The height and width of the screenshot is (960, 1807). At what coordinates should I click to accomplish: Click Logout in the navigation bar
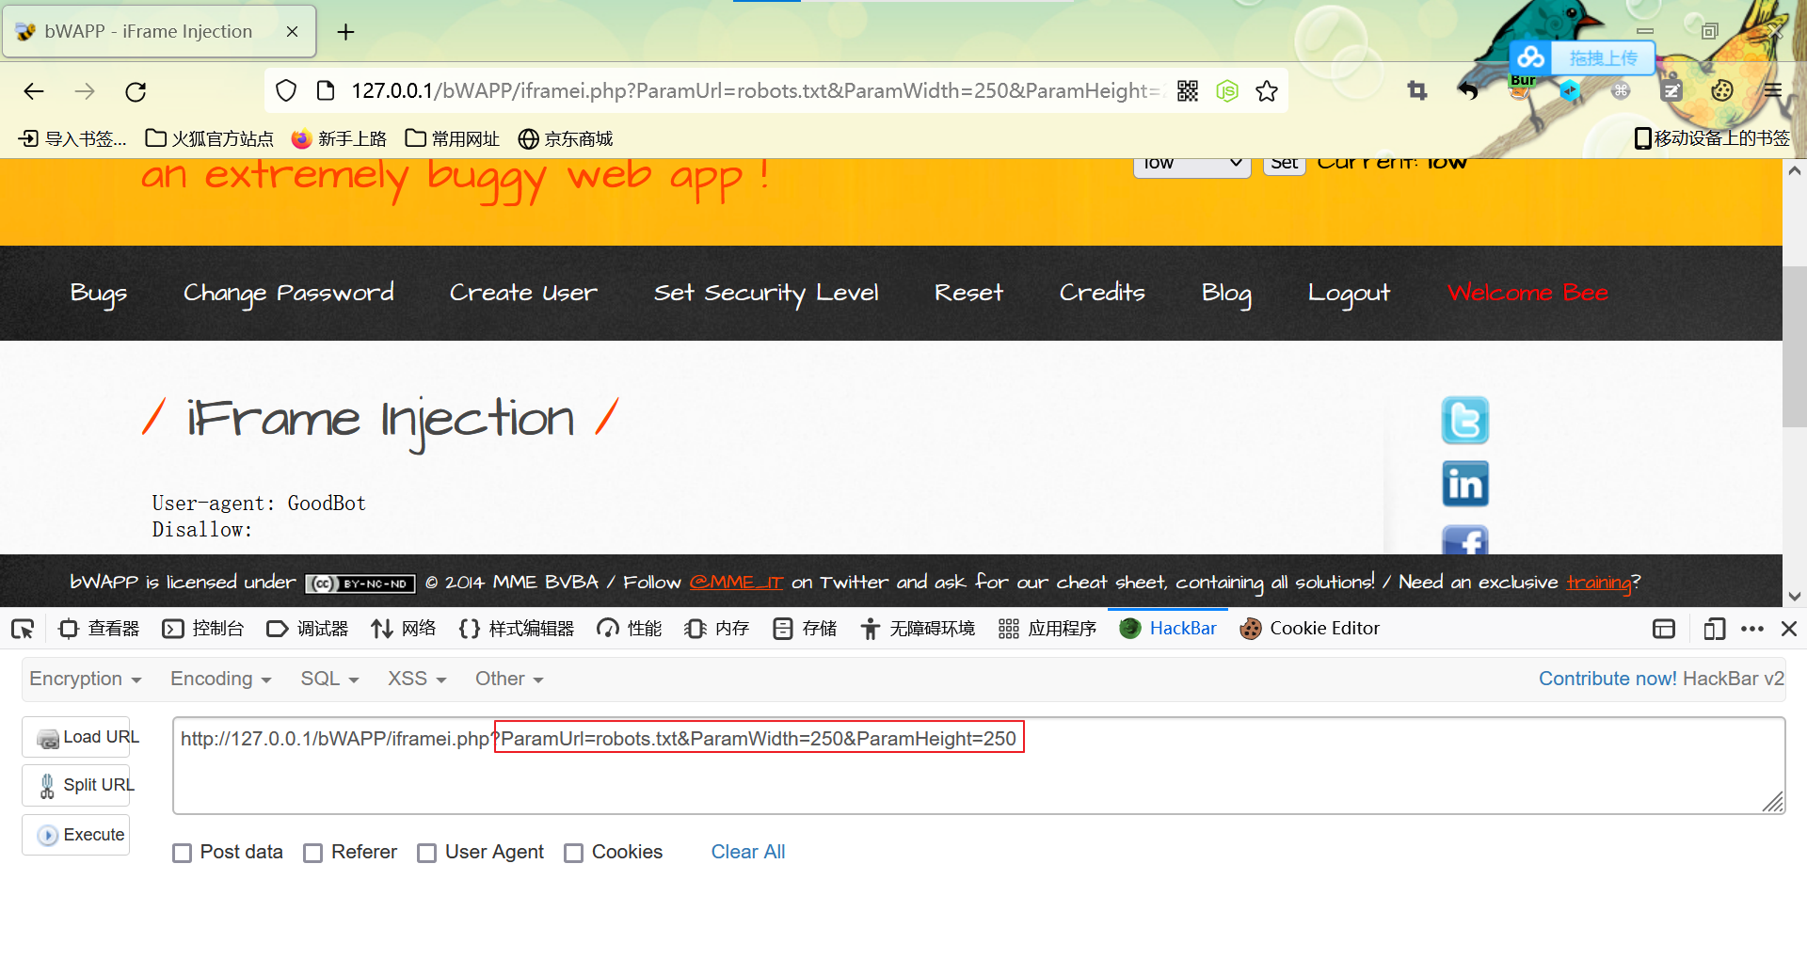point(1349,293)
